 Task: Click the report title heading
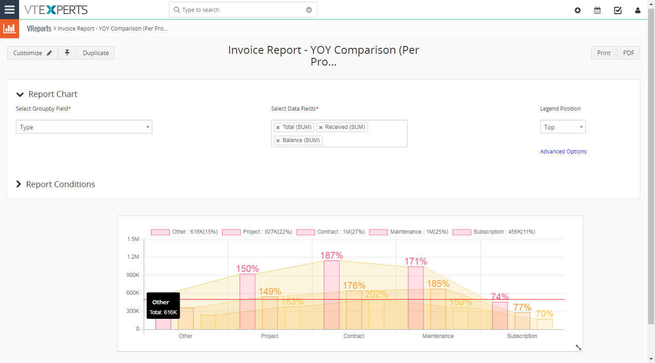tap(323, 56)
